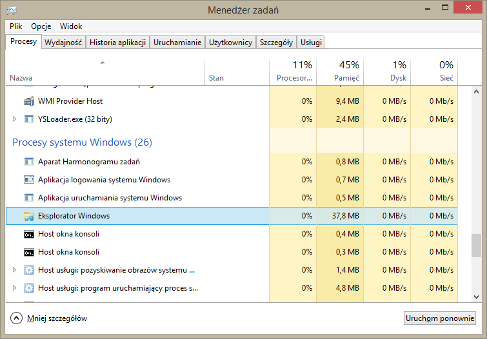487x339 pixels.
Task: Click the 0,5 MB memory value
Action: tap(348, 198)
